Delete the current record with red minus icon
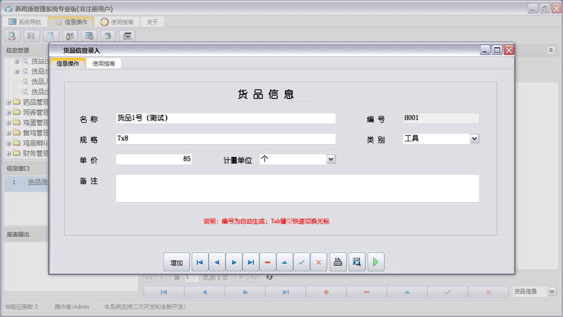563x317 pixels. coord(268,262)
